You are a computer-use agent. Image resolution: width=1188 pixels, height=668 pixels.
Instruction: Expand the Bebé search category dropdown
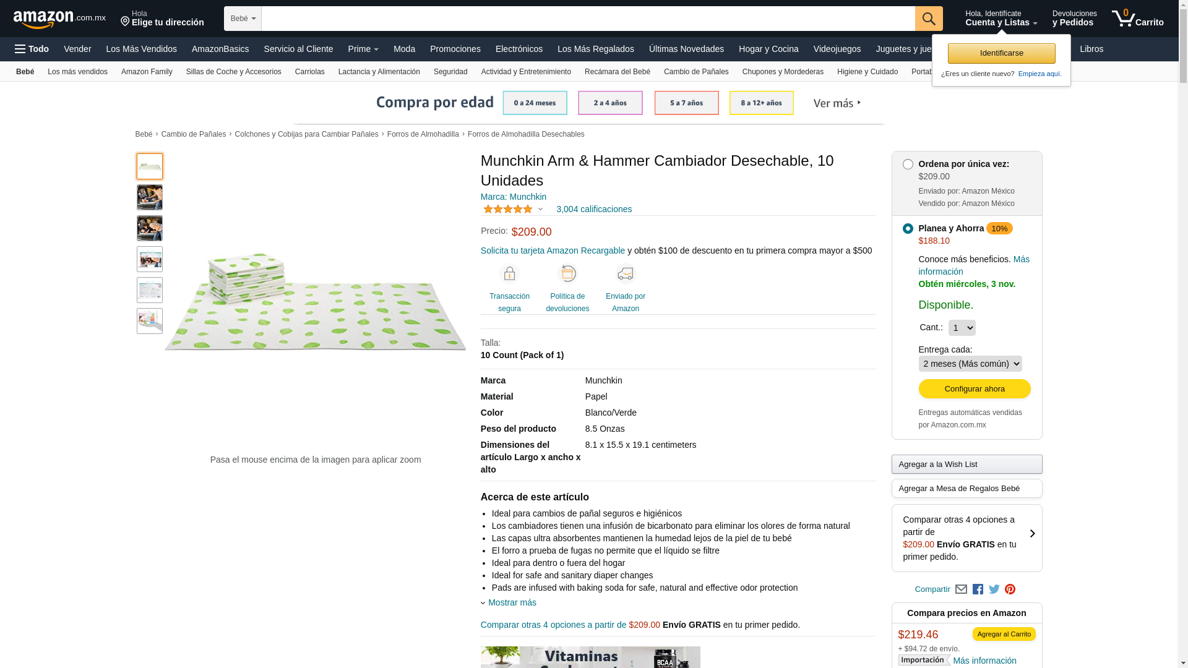click(243, 19)
